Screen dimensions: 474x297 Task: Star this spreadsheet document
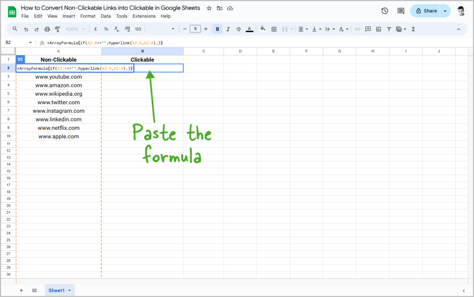point(209,8)
